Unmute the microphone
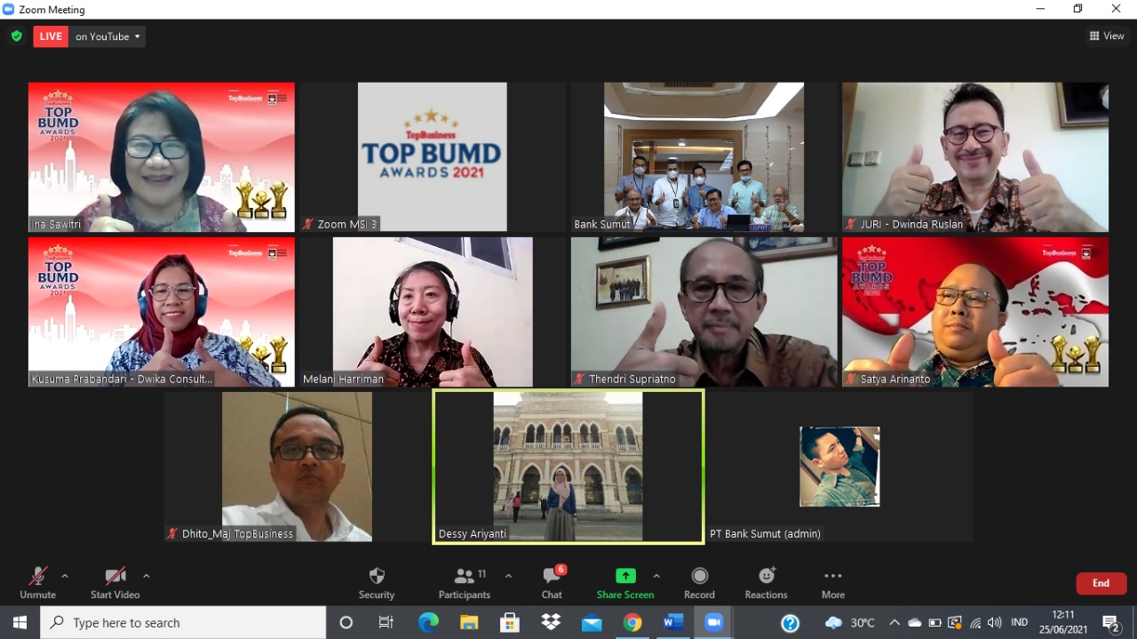 point(37,582)
